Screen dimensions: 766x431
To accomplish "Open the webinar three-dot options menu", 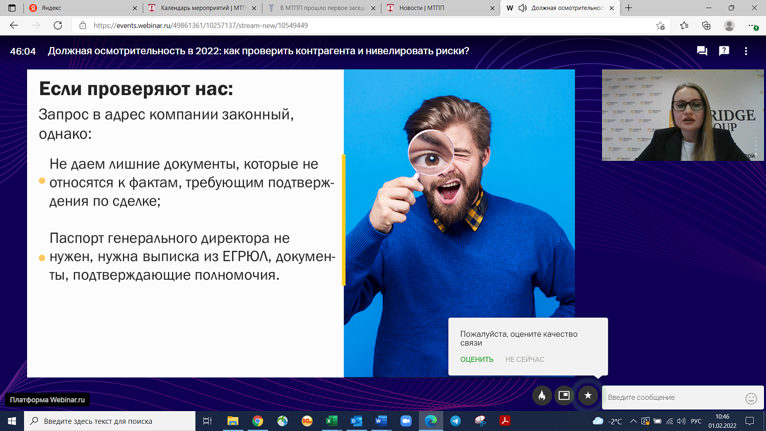I will (746, 51).
